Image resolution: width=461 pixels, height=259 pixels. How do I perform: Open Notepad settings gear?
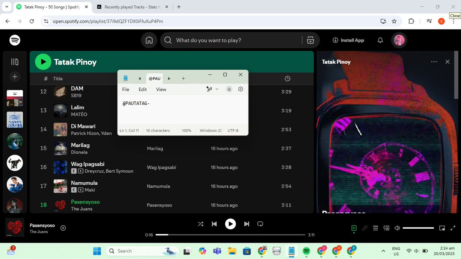240,89
